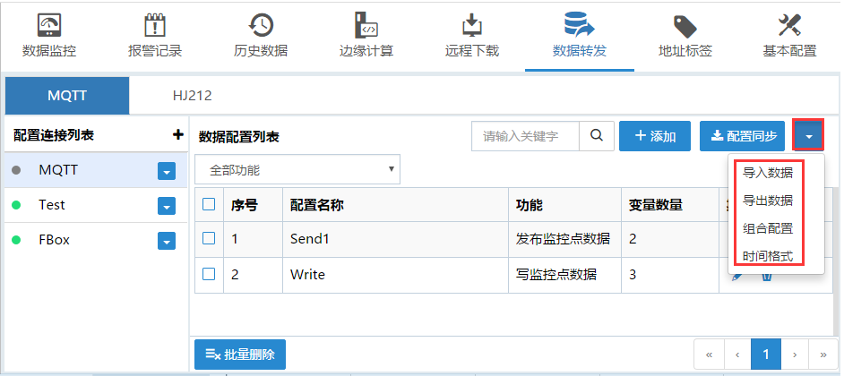Open the 数据监控 data monitoring icon

(x=48, y=25)
